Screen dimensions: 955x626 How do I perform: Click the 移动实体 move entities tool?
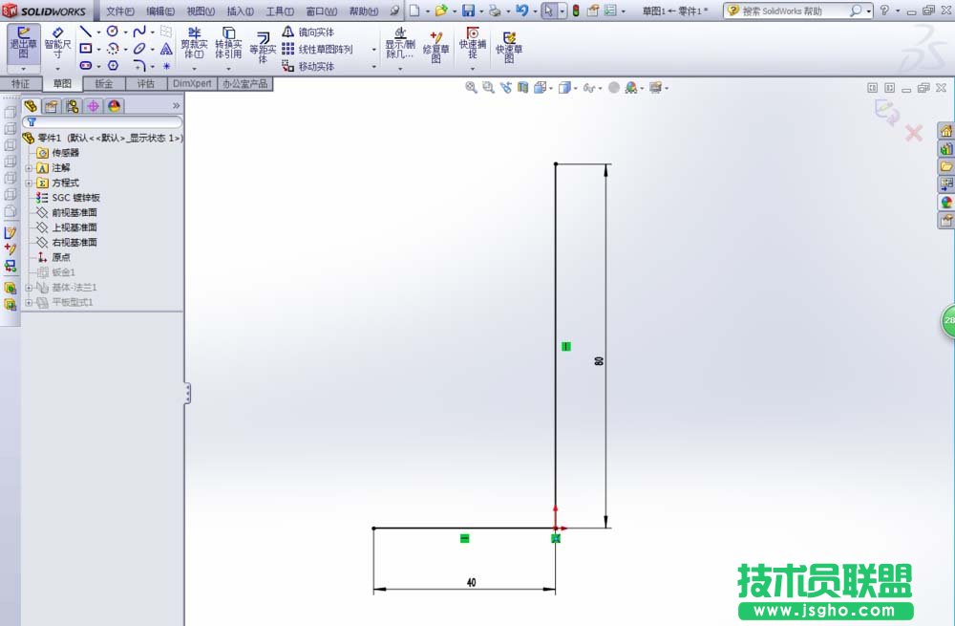(308, 66)
